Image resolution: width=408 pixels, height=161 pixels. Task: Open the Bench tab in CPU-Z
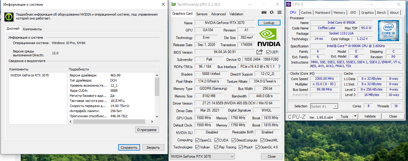pos(382,13)
